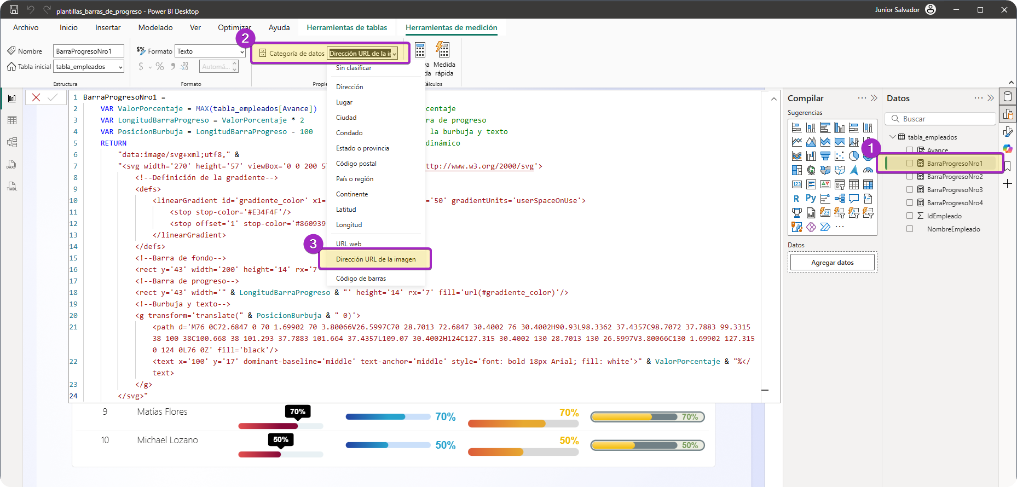
Task: Cancel the formula with the red X
Action: (x=36, y=97)
